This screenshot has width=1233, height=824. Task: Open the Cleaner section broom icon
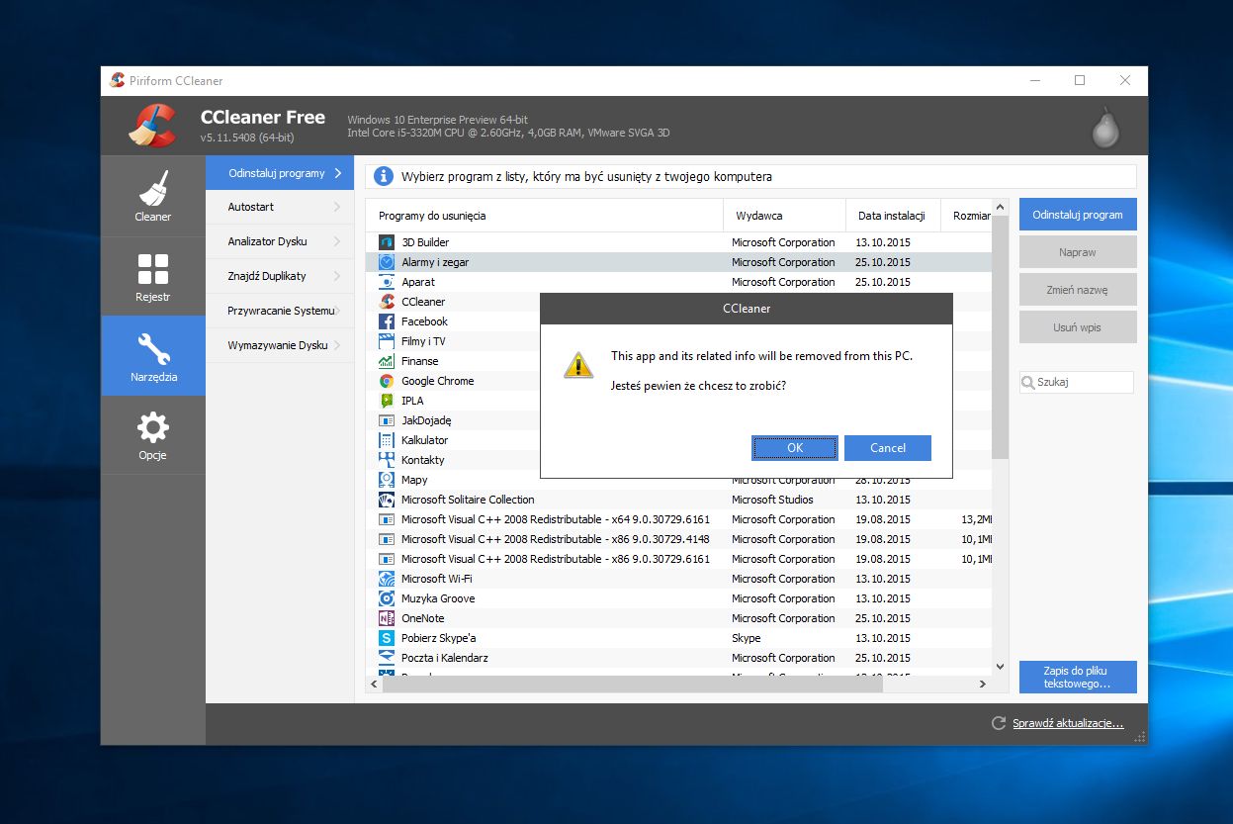(153, 188)
